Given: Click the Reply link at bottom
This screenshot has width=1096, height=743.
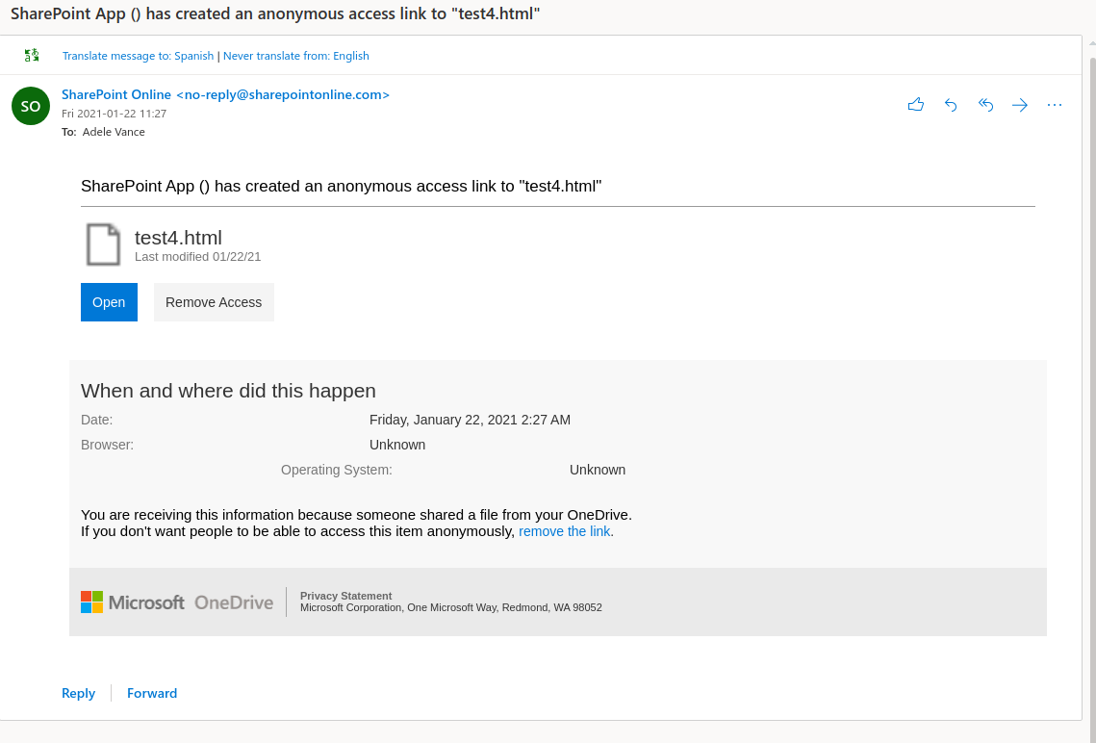Looking at the screenshot, I should click(78, 693).
